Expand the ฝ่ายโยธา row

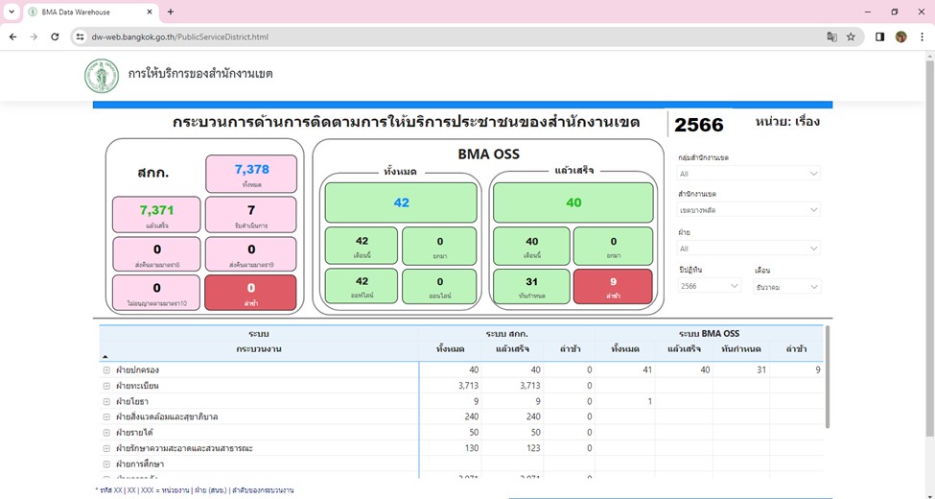click(106, 401)
